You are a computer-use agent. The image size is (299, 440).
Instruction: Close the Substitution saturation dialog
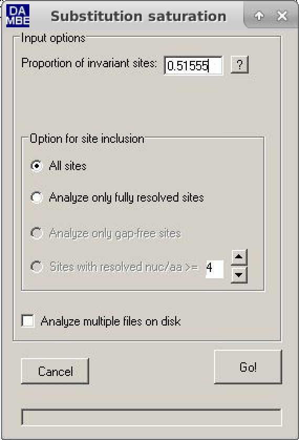[x=282, y=16]
